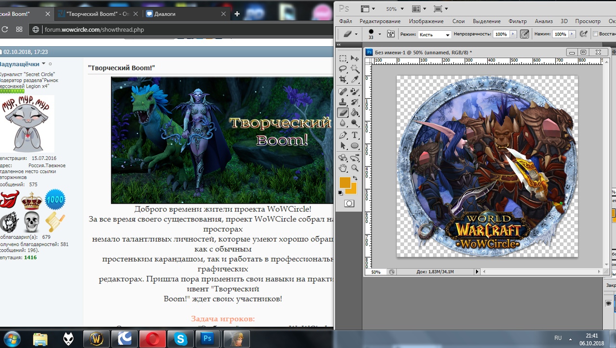616x348 pixels.
Task: Select the Pen tool
Action: 343,135
